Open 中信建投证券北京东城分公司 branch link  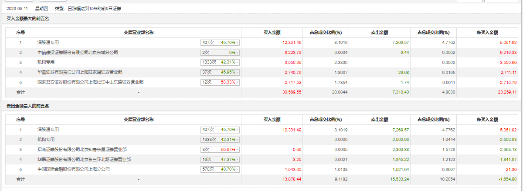(78, 53)
